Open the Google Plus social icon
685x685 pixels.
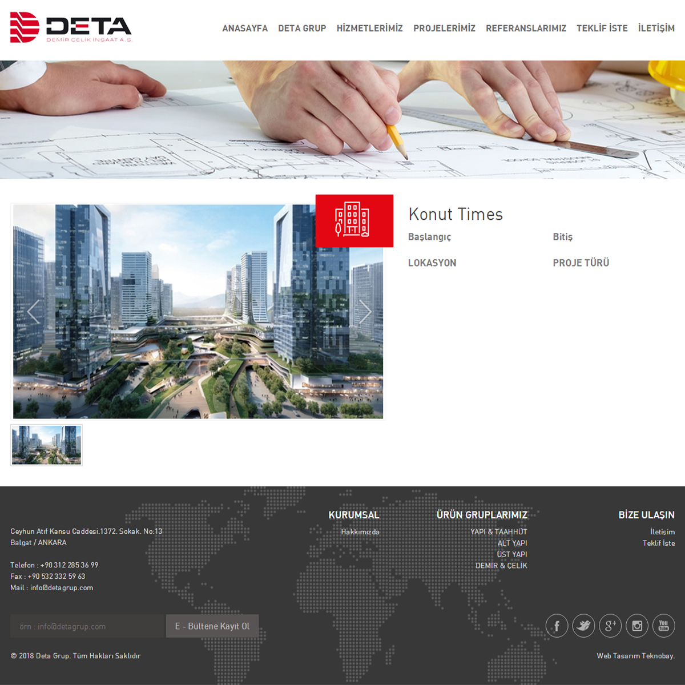click(x=610, y=626)
